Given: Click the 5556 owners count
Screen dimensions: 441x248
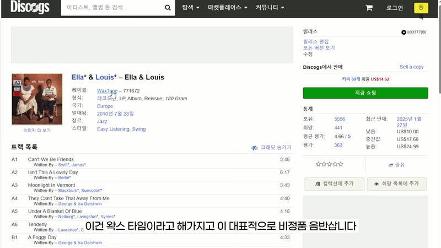Looking at the screenshot, I should click(x=340, y=119).
